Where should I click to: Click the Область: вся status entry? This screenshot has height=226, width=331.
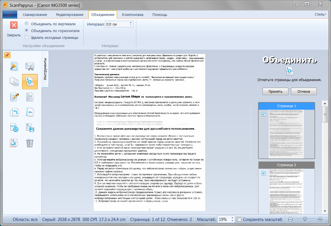tap(25, 219)
